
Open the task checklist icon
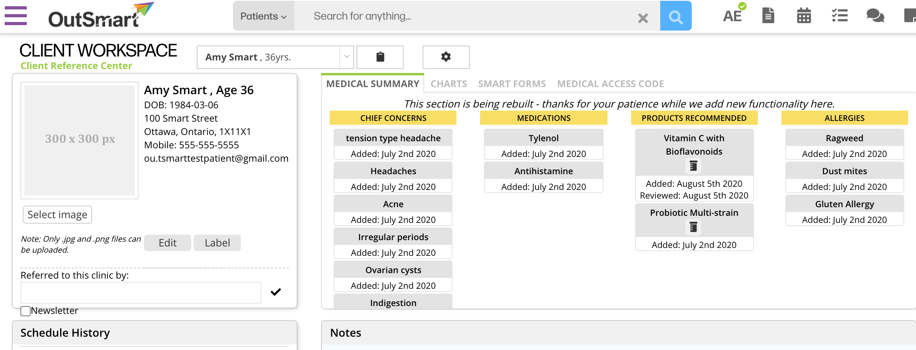point(840,16)
